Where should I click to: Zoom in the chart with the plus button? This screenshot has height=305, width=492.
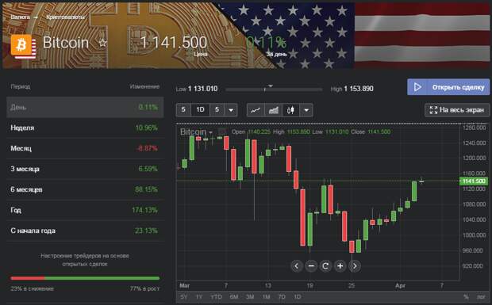(x=340, y=266)
